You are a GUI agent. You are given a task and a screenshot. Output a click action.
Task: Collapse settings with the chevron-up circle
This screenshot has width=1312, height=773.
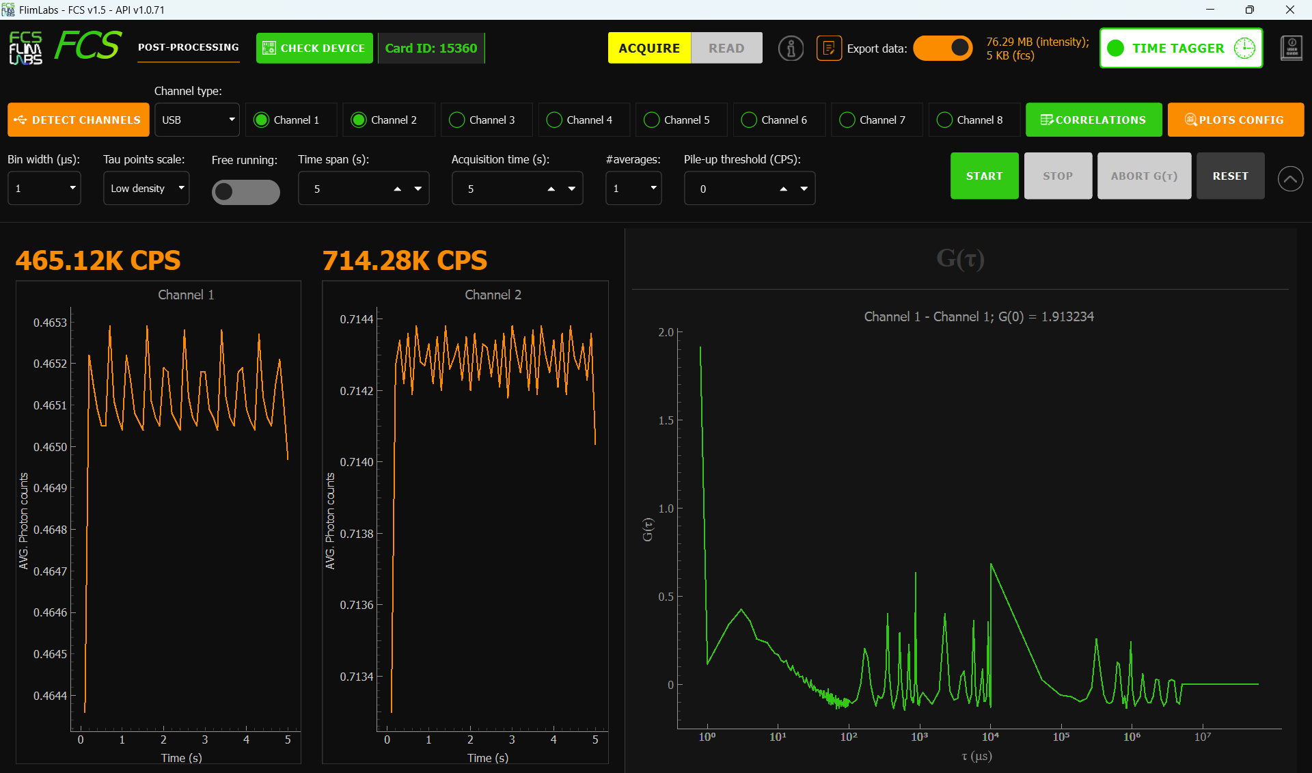coord(1289,179)
